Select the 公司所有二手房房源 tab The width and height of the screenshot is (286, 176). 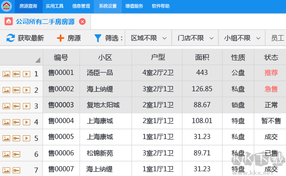[45, 22]
